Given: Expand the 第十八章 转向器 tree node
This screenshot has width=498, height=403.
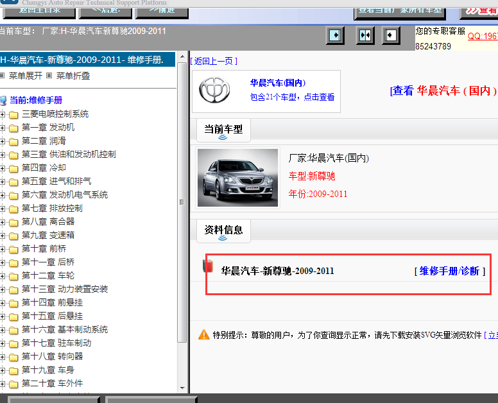Looking at the screenshot, I should 2,357.
